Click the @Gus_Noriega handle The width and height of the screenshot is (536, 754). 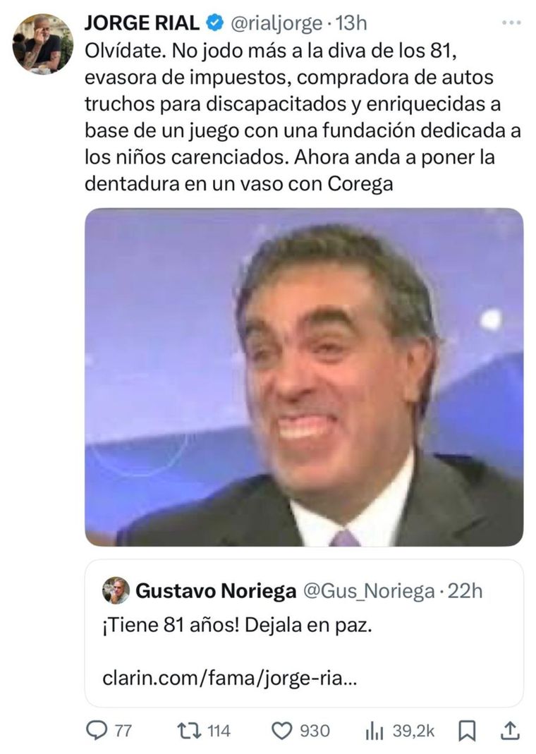(367, 591)
